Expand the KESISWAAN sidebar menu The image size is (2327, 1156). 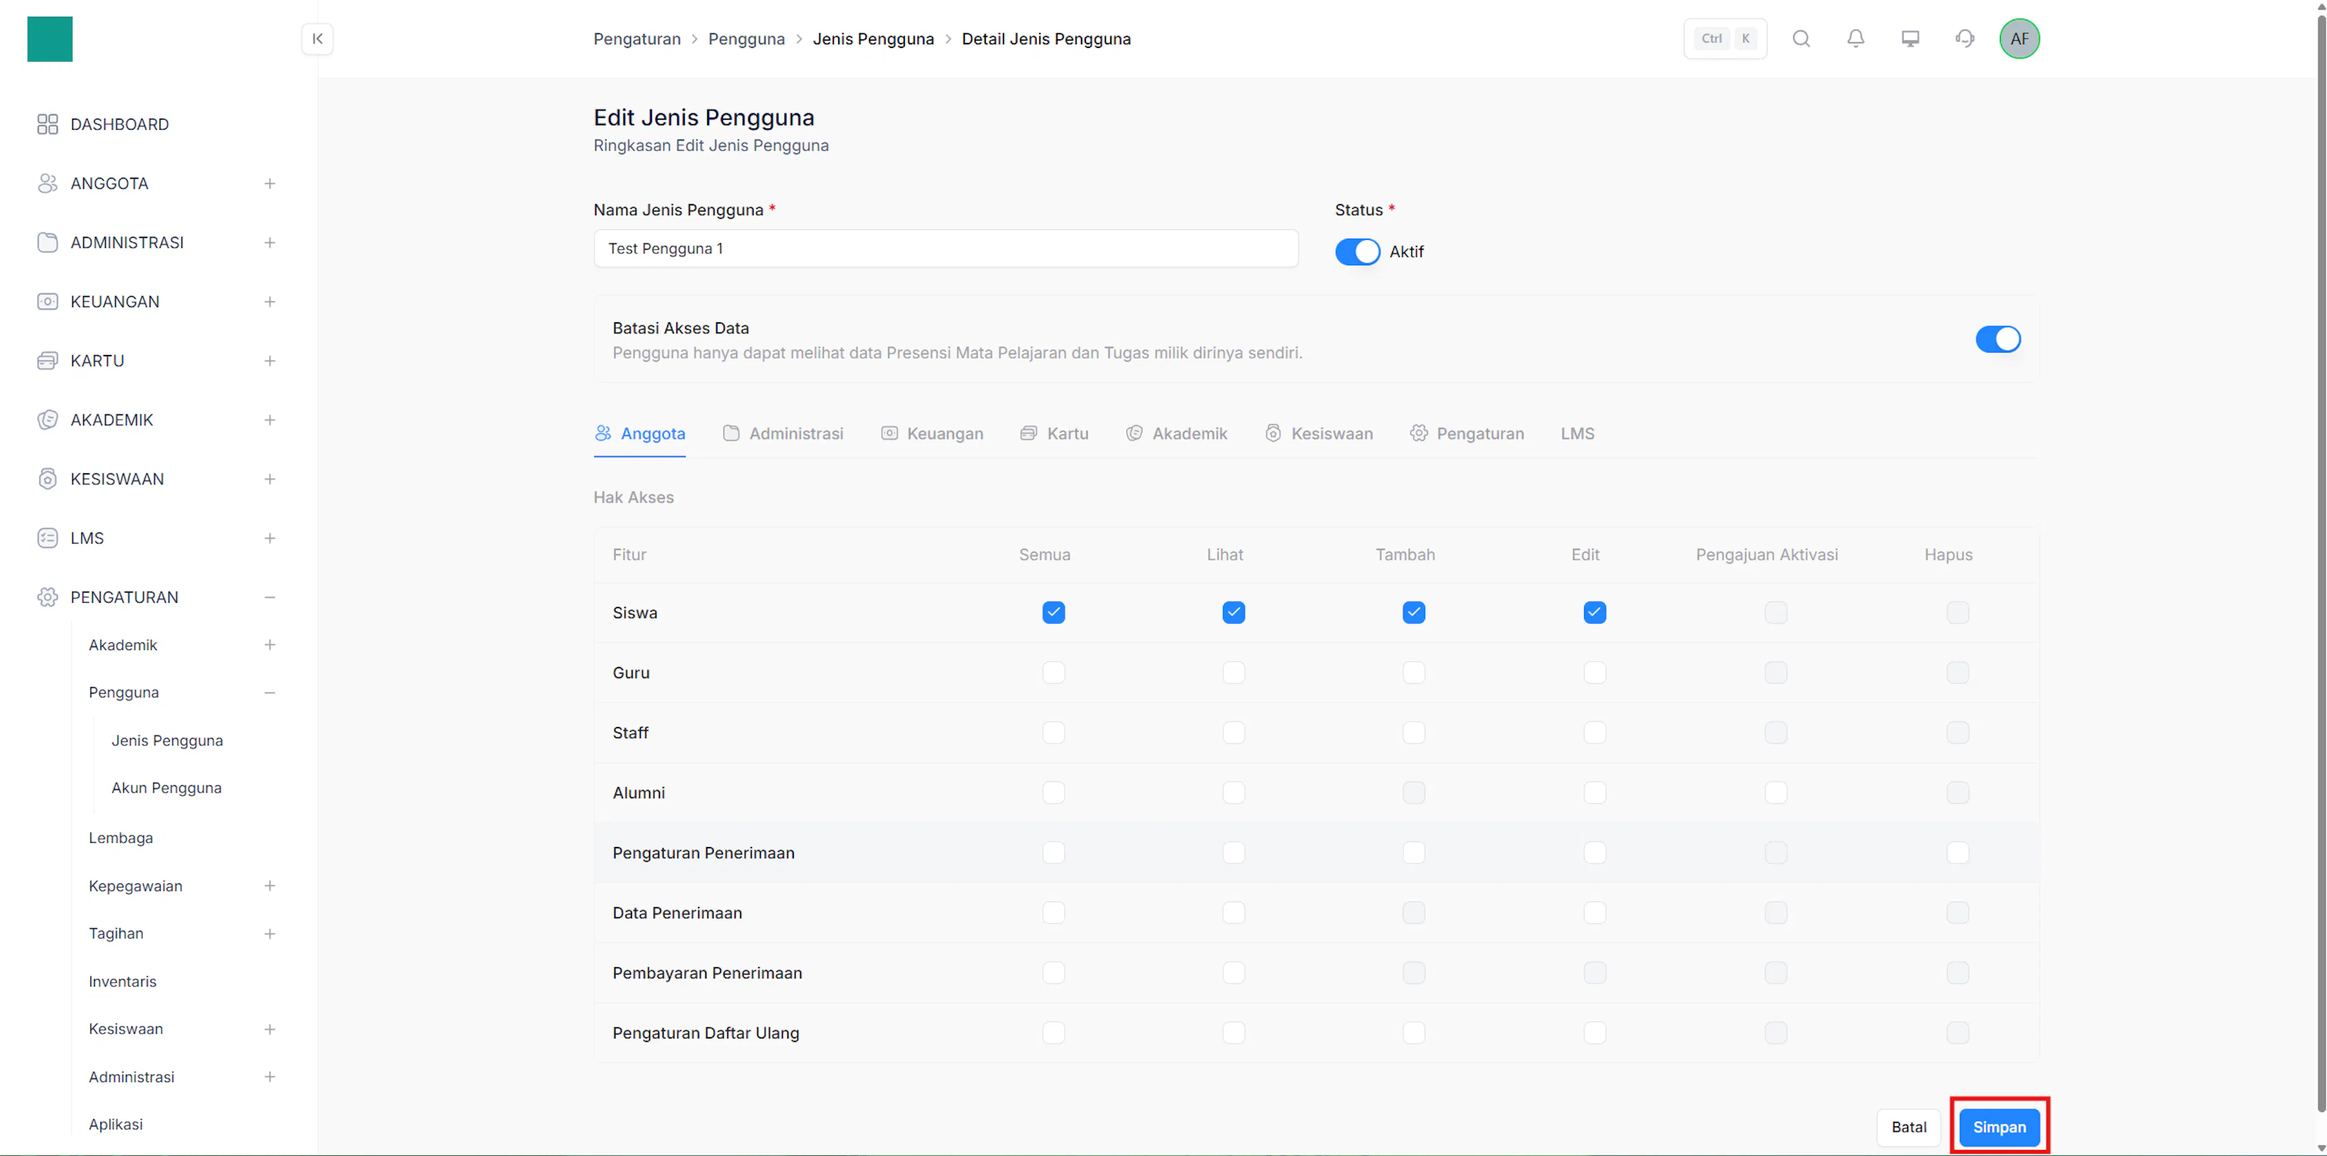click(x=269, y=479)
